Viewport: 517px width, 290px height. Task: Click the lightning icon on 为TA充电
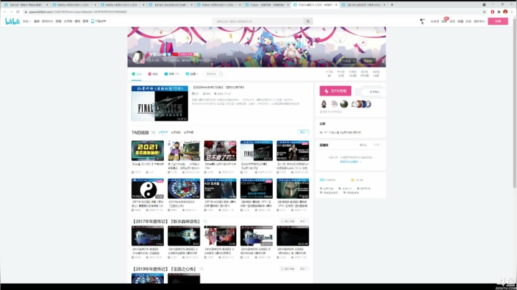click(327, 91)
